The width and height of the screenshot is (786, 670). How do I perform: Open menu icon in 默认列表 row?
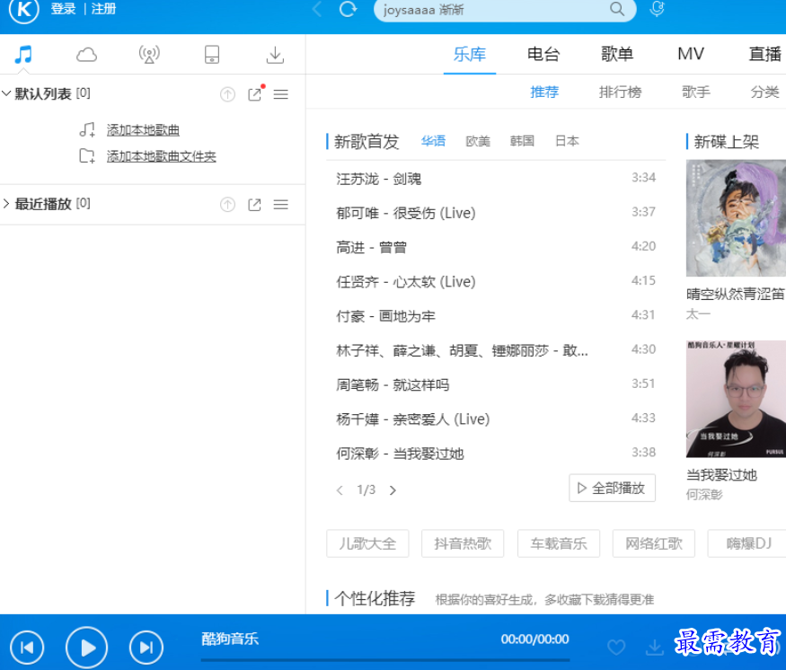pyautogui.click(x=280, y=94)
